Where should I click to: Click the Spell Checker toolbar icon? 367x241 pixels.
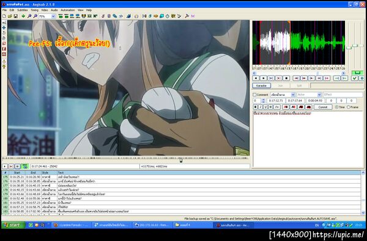(x=179, y=16)
